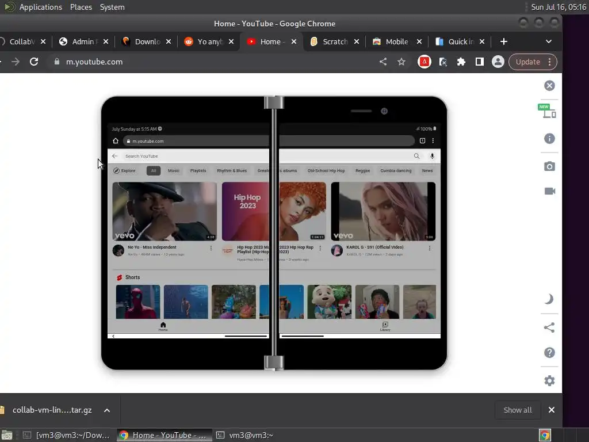
Task: Open the Spider-Man short thumbnail
Action: click(138, 302)
